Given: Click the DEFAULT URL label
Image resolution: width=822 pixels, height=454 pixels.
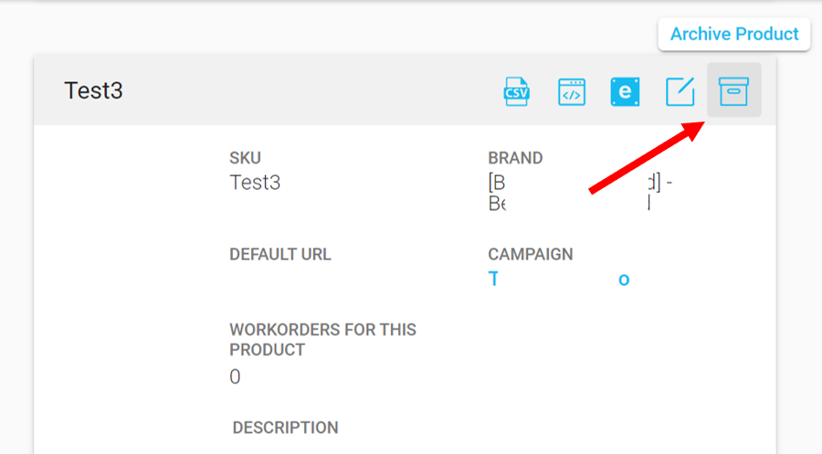Looking at the screenshot, I should [280, 254].
